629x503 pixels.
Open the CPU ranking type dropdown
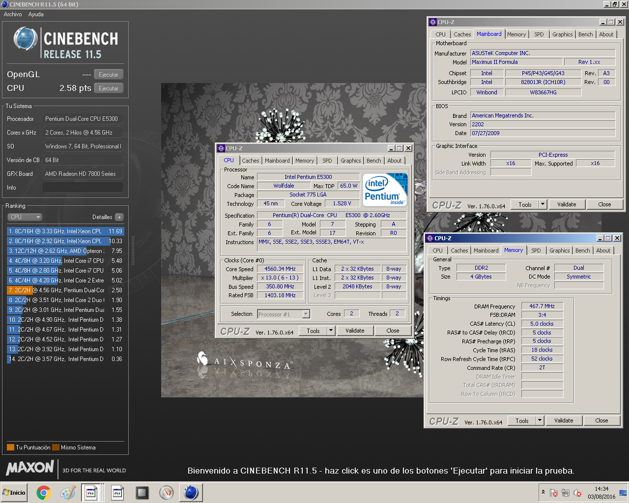click(x=25, y=217)
